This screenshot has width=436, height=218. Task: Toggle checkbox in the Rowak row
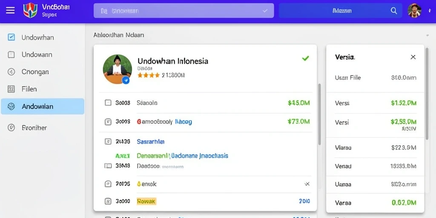108,201
